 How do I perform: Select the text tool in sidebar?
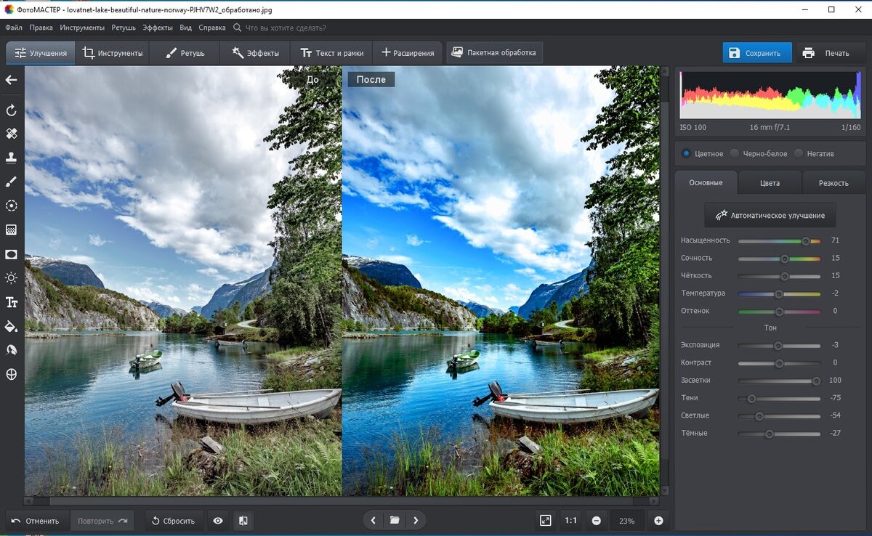click(11, 302)
